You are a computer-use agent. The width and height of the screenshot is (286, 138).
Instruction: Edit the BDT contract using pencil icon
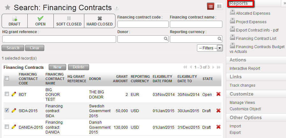[x=14, y=94]
